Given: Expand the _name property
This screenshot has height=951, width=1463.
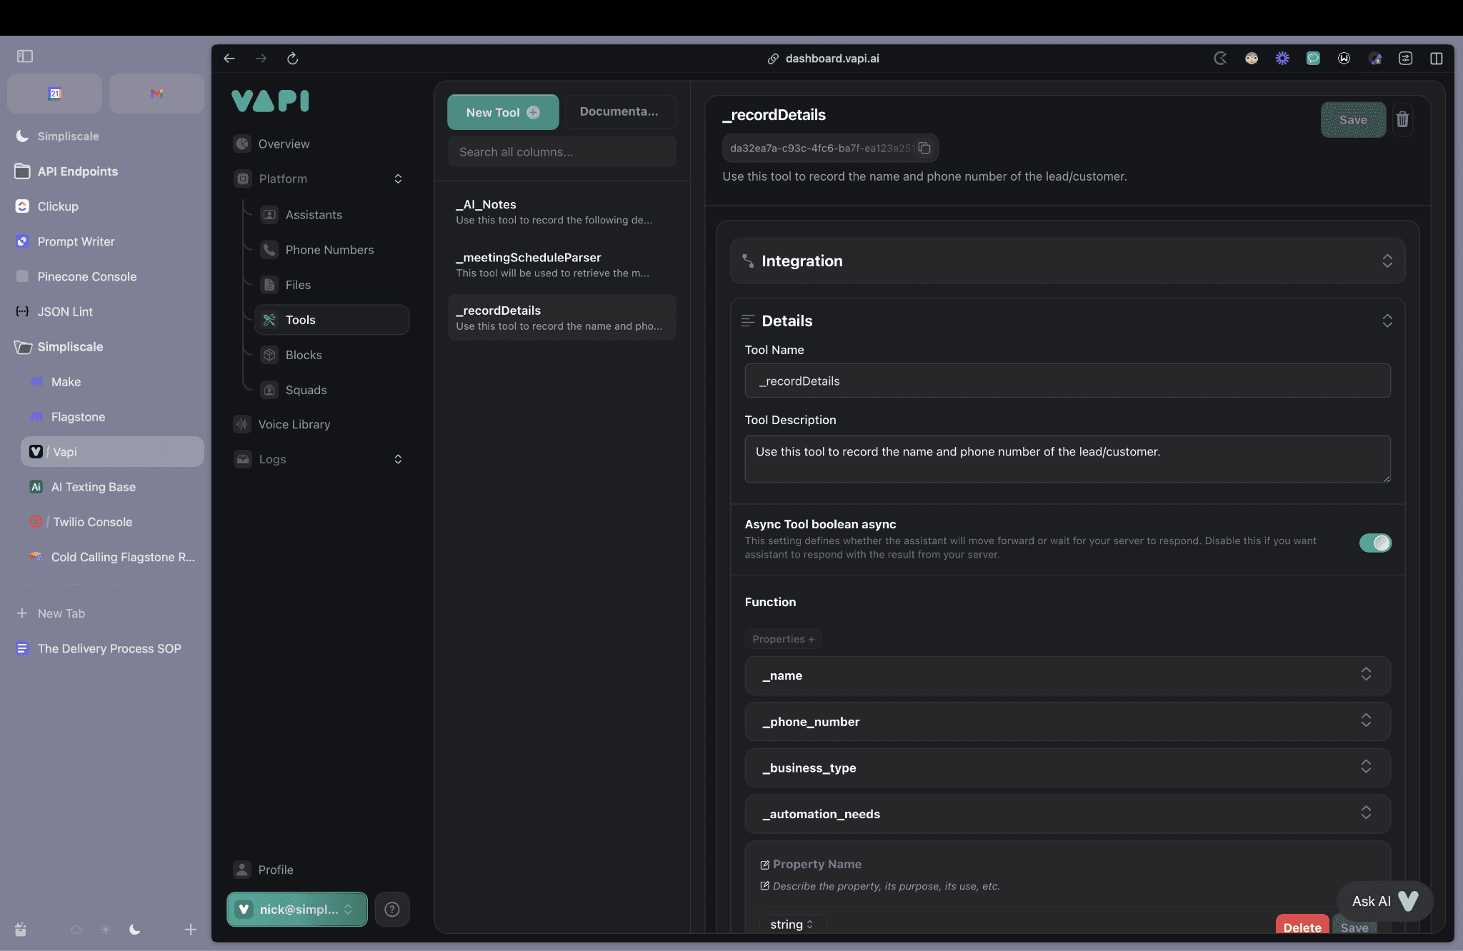Looking at the screenshot, I should [1365, 675].
